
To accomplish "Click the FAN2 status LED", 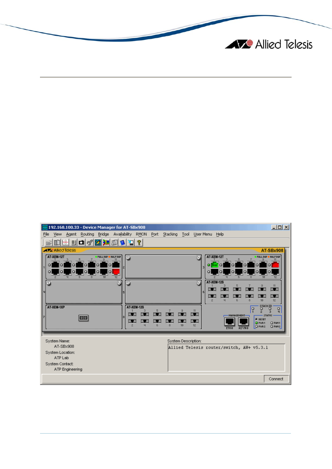I will click(272, 327).
